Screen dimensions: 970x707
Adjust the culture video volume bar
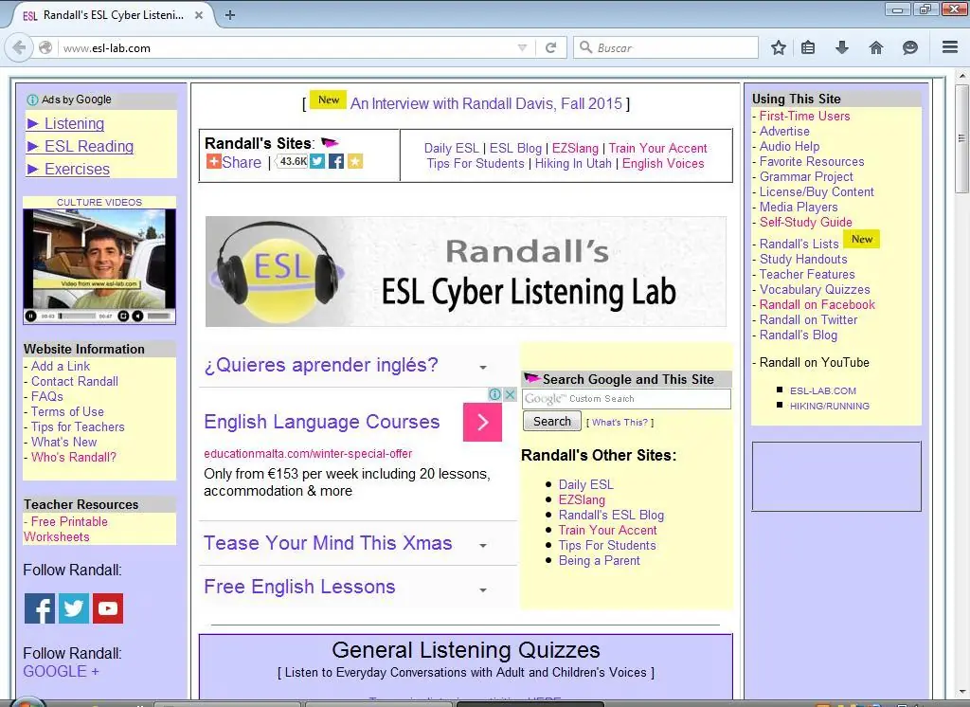coord(159,317)
